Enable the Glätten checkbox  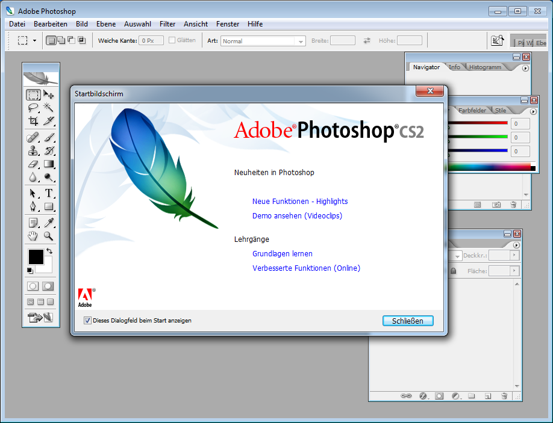(x=172, y=40)
